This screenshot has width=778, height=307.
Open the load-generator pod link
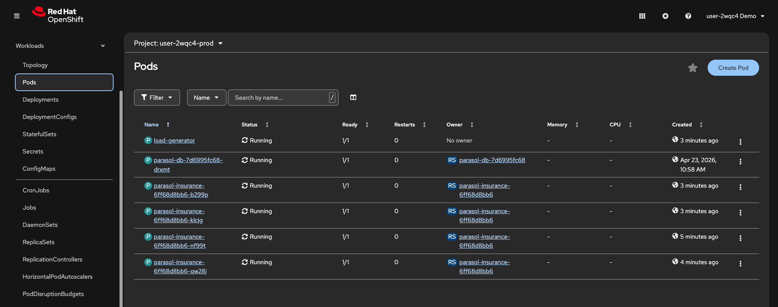click(x=174, y=141)
